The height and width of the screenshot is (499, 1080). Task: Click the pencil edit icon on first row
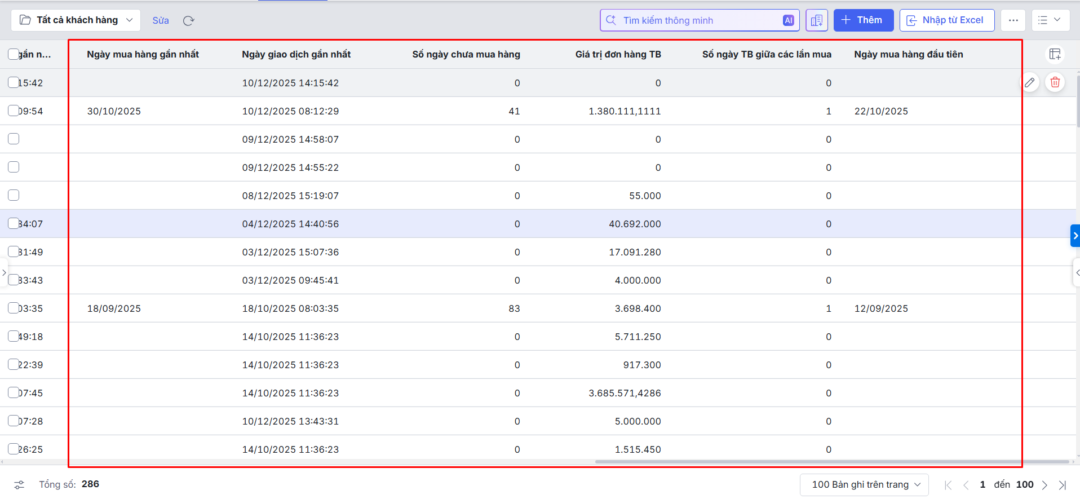(1030, 82)
